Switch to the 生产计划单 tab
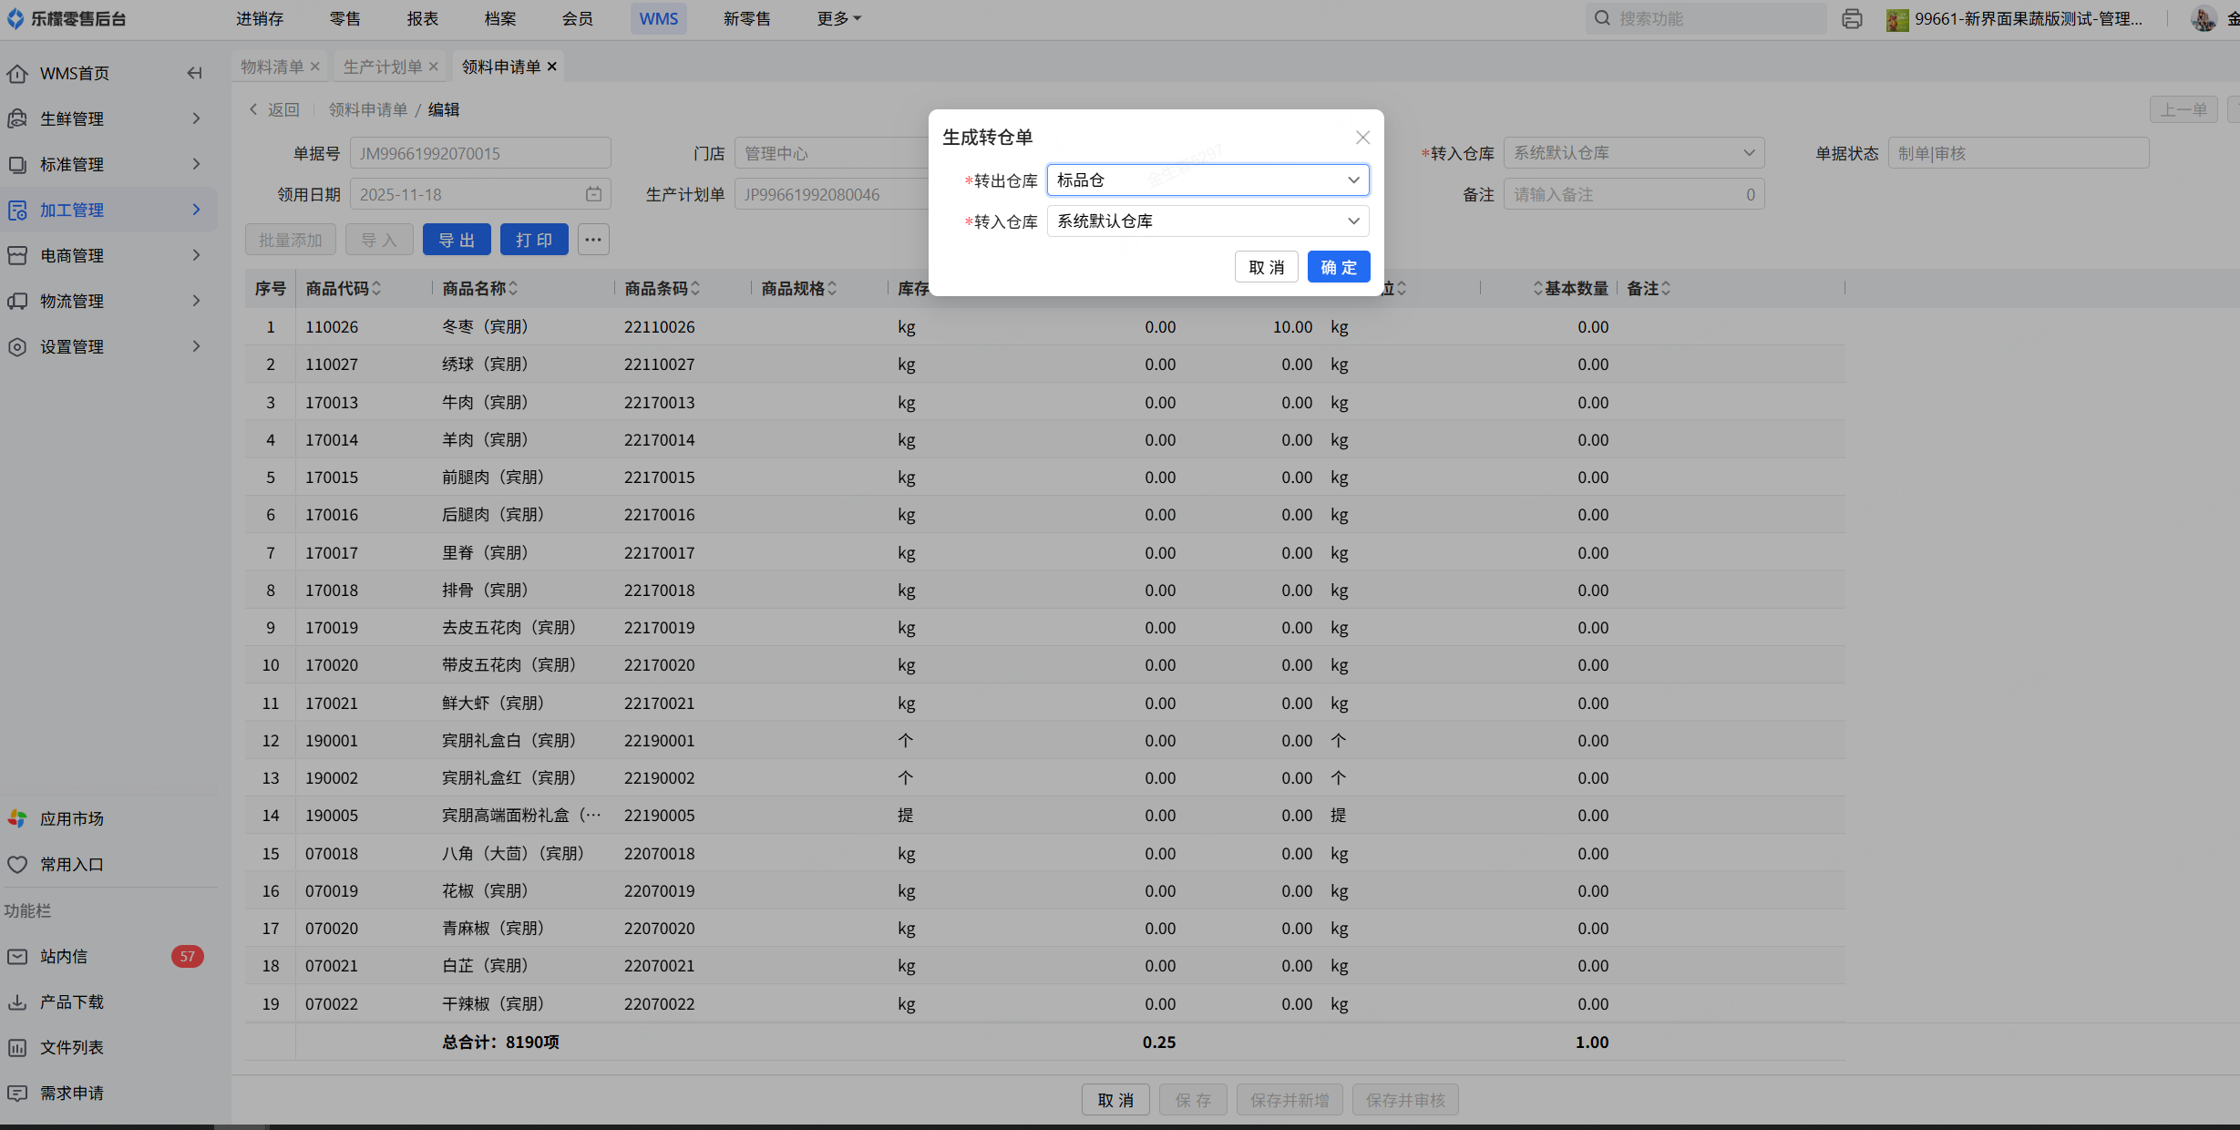 pyautogui.click(x=382, y=67)
